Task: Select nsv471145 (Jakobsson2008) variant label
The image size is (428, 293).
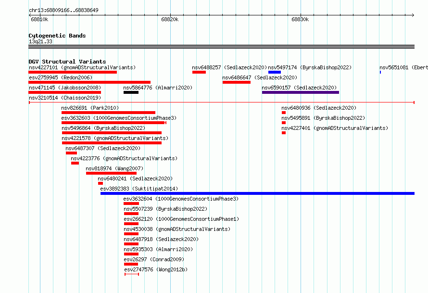Action: (x=65, y=88)
